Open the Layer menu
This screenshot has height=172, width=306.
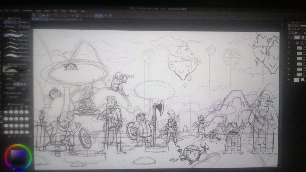(x=38, y=11)
